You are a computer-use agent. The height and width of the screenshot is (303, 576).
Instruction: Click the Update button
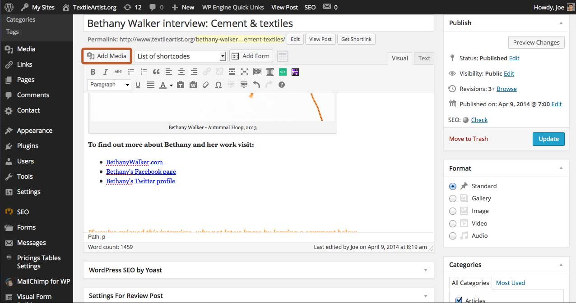tap(548, 139)
